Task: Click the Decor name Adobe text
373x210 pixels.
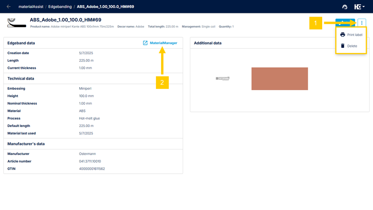Action: coord(131,27)
